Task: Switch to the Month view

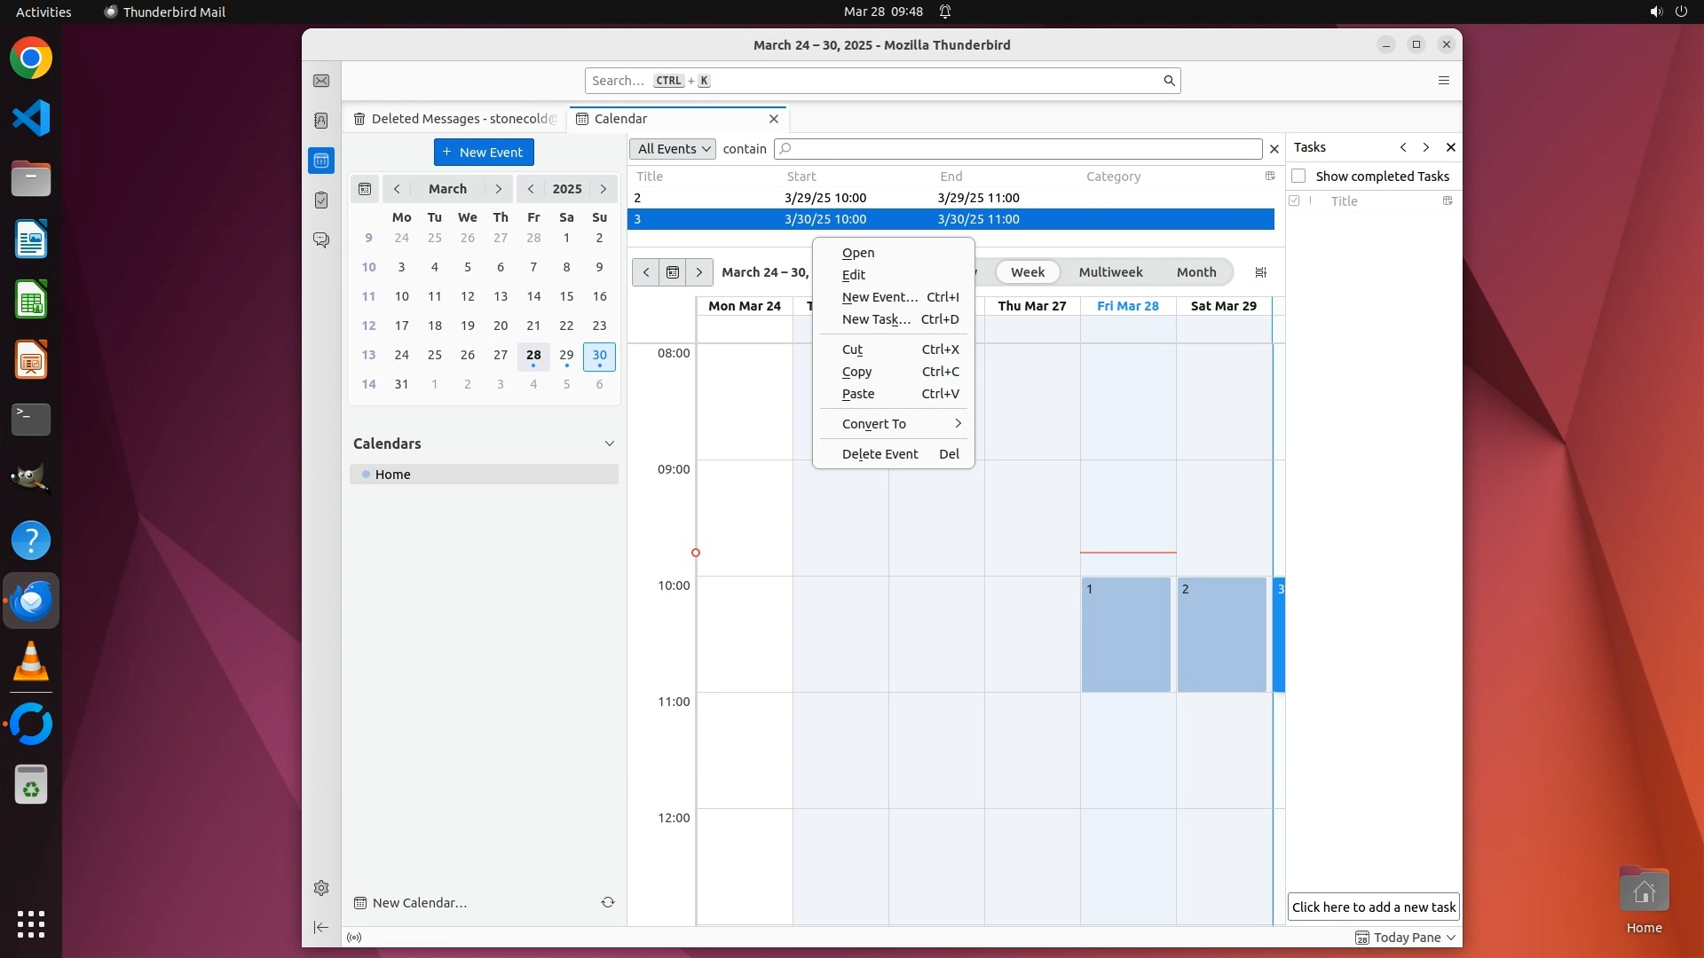Action: tap(1195, 272)
